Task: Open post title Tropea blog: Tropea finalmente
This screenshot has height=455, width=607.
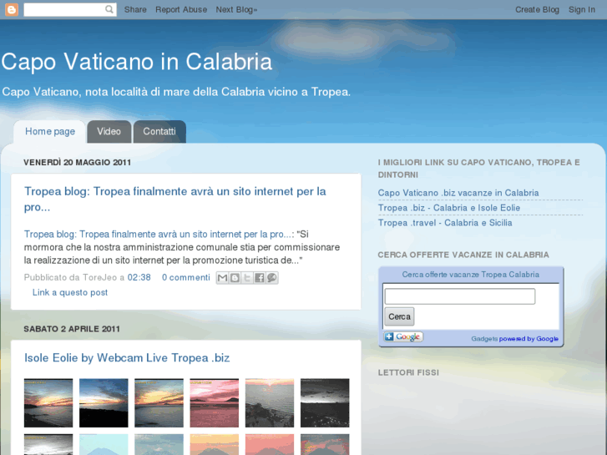Action: [x=175, y=199]
